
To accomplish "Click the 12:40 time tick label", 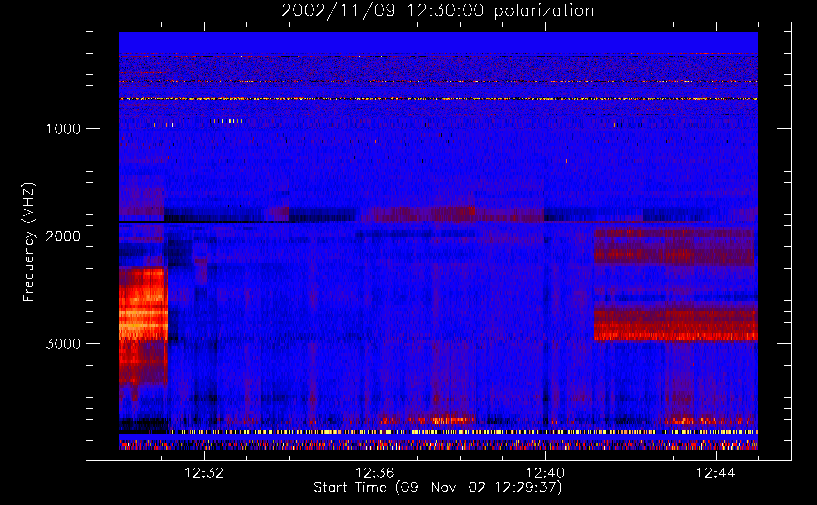I will [x=545, y=473].
